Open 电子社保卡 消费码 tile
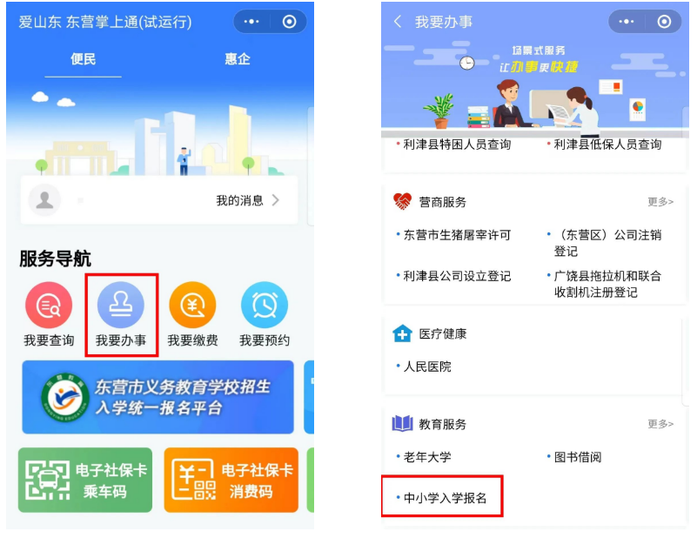 231,481
